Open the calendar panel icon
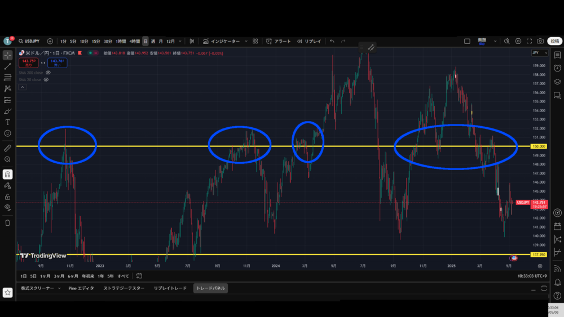The image size is (564, 317). point(557,226)
